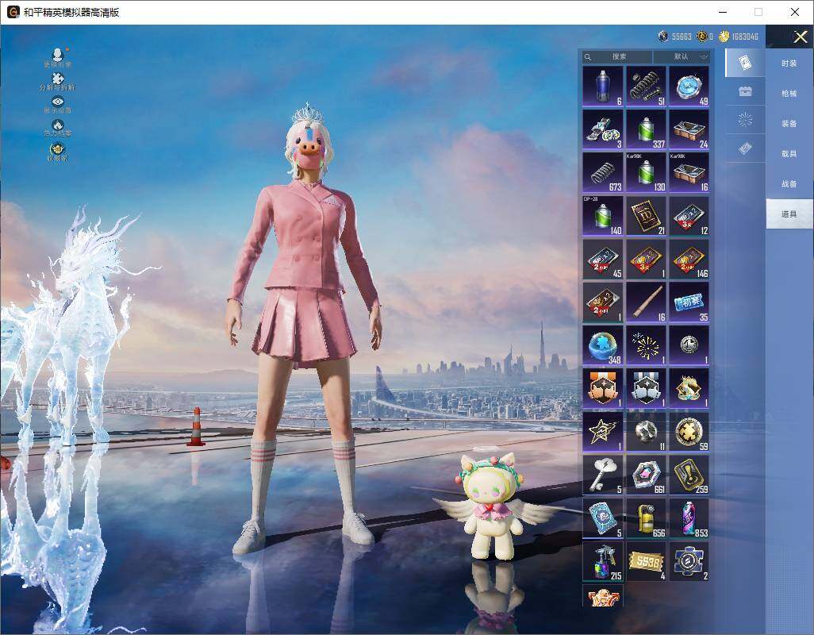The height and width of the screenshot is (635, 814).
Task: Select the ID card item with 21
Action: (646, 216)
